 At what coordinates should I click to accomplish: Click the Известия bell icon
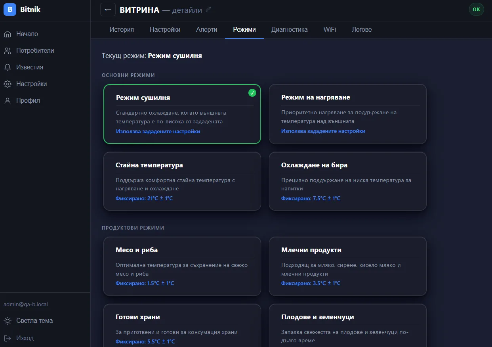pyautogui.click(x=8, y=67)
